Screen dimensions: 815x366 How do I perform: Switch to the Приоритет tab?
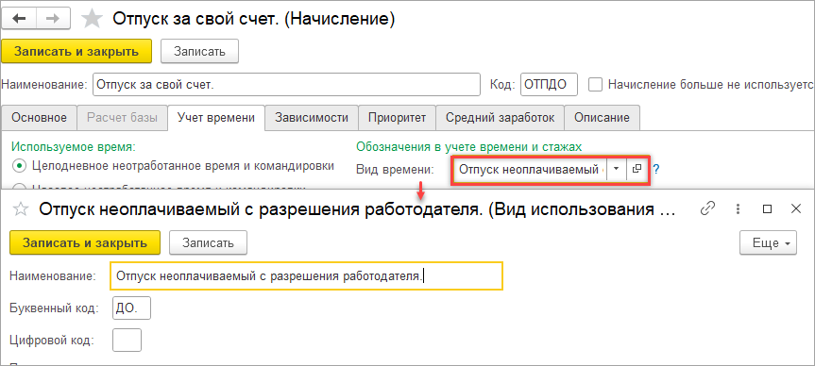(397, 117)
